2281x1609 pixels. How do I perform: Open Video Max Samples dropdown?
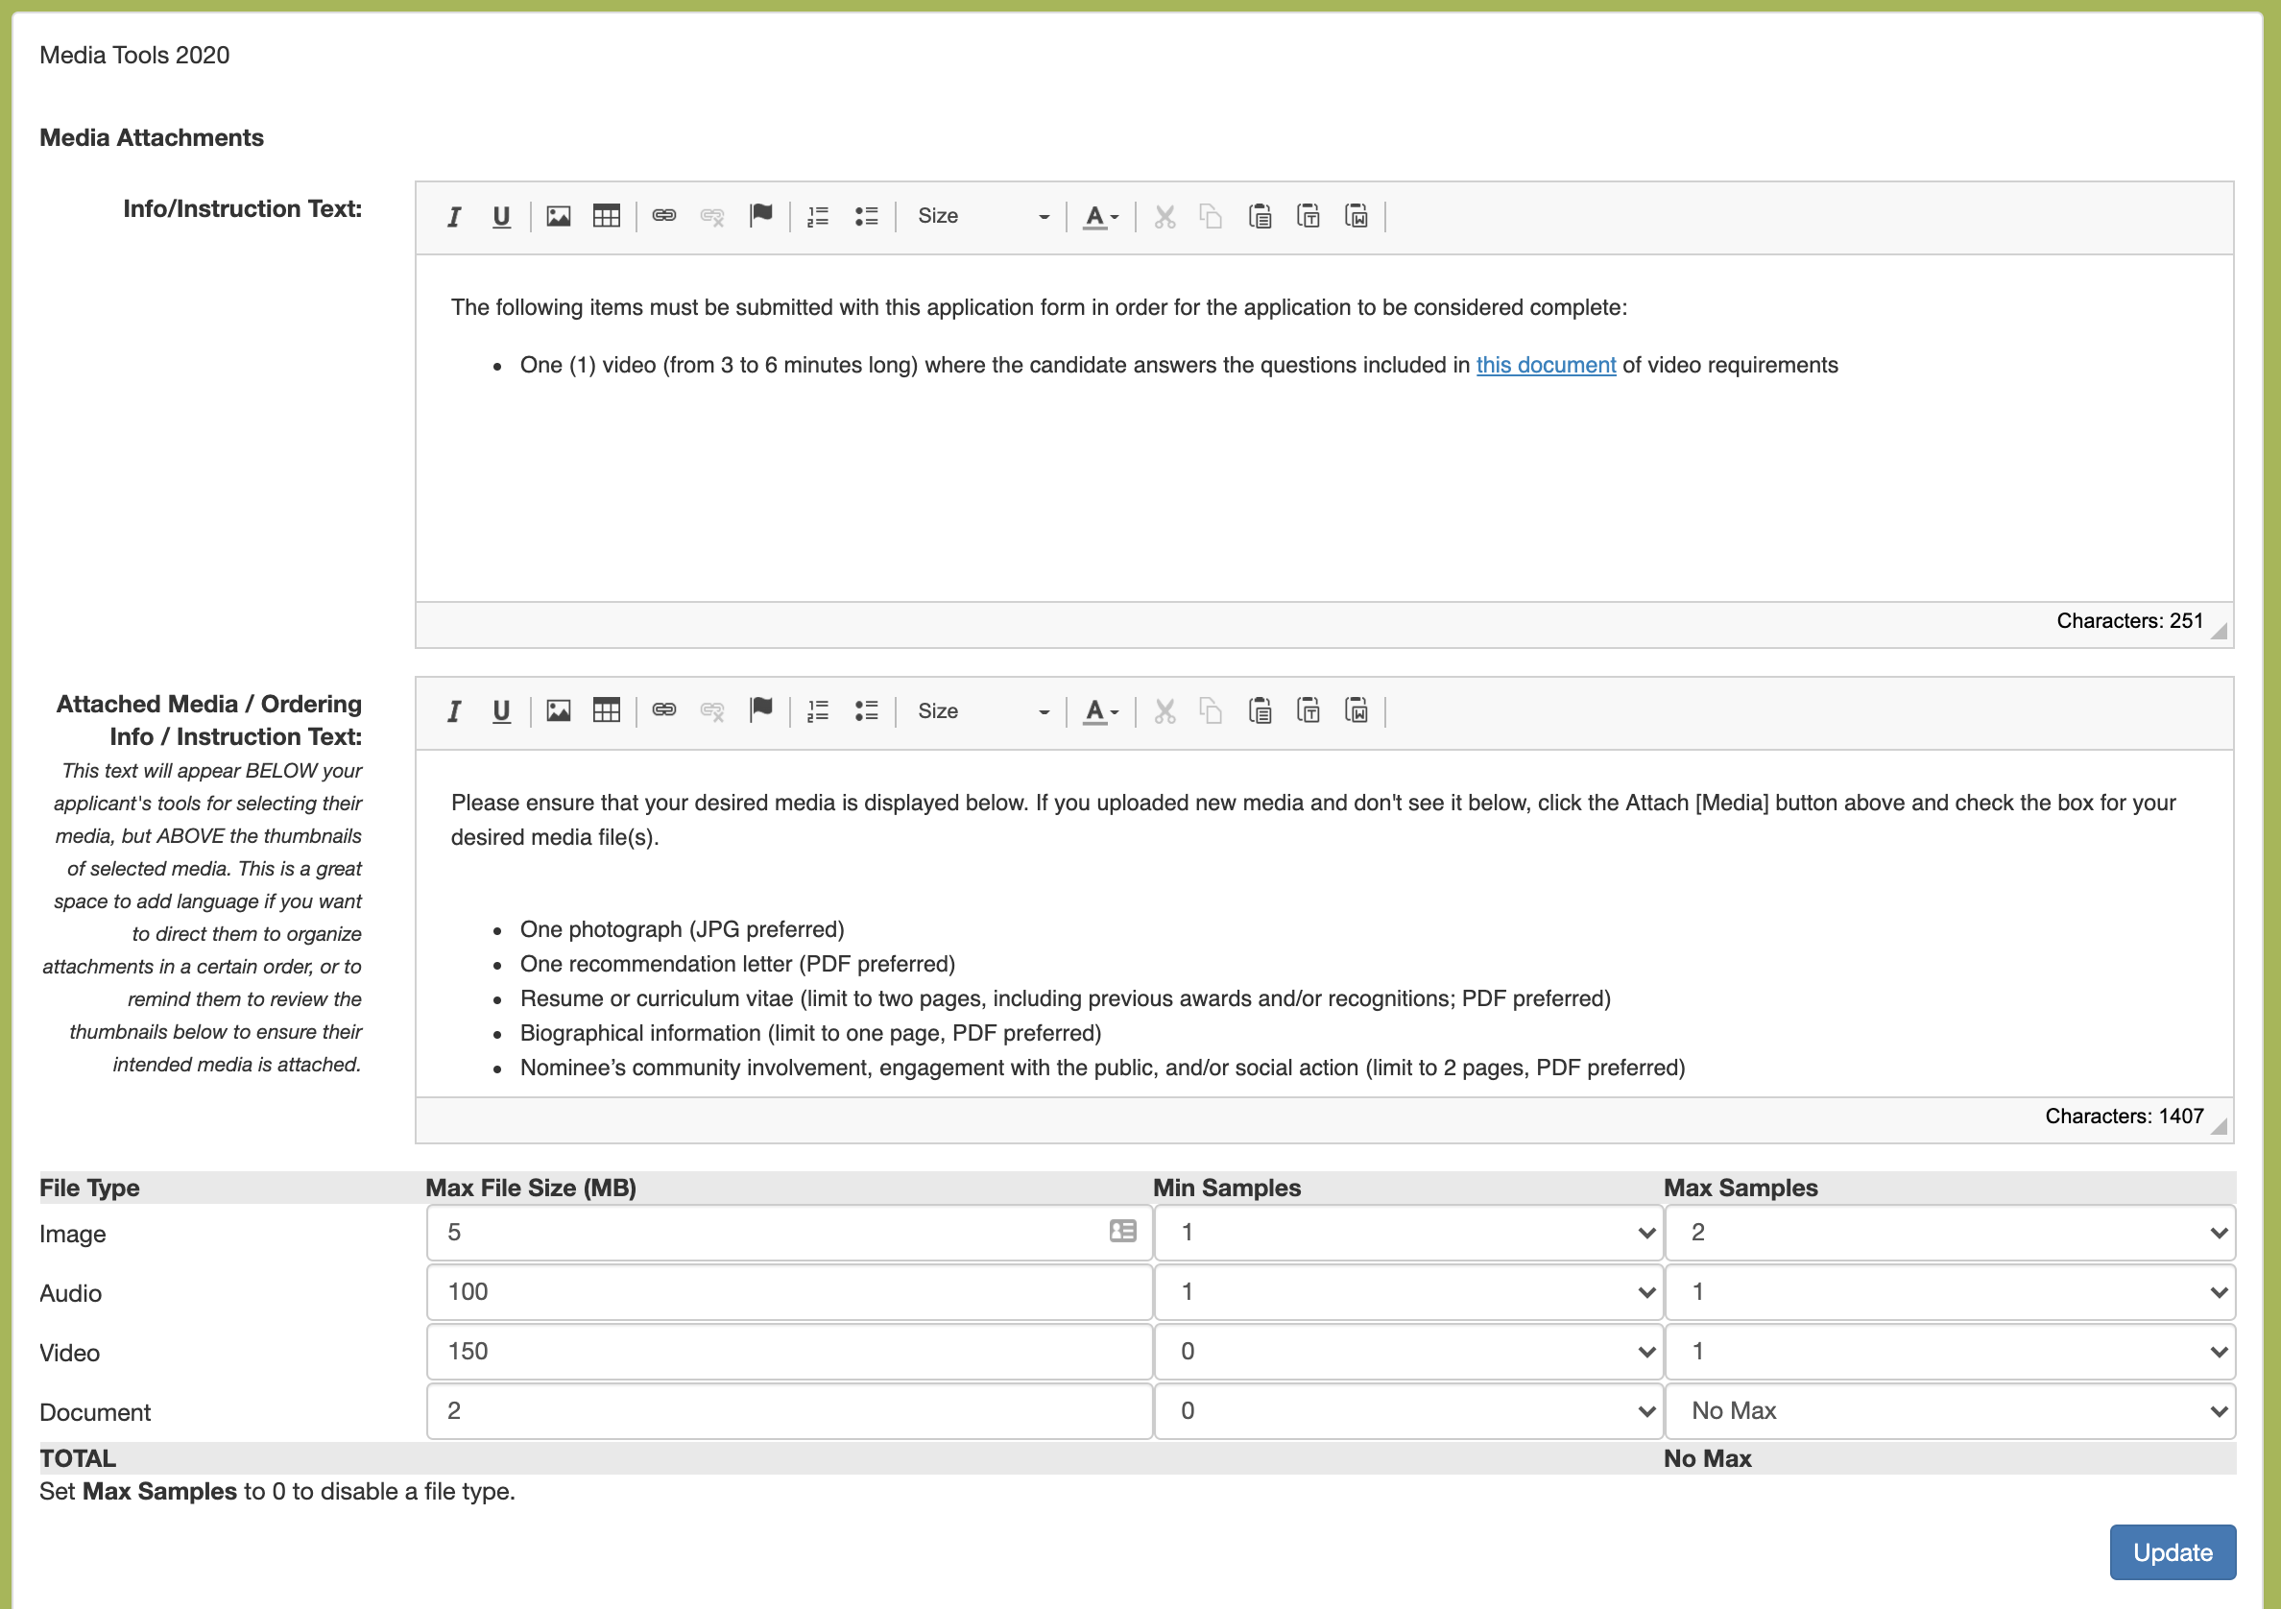1950,1352
